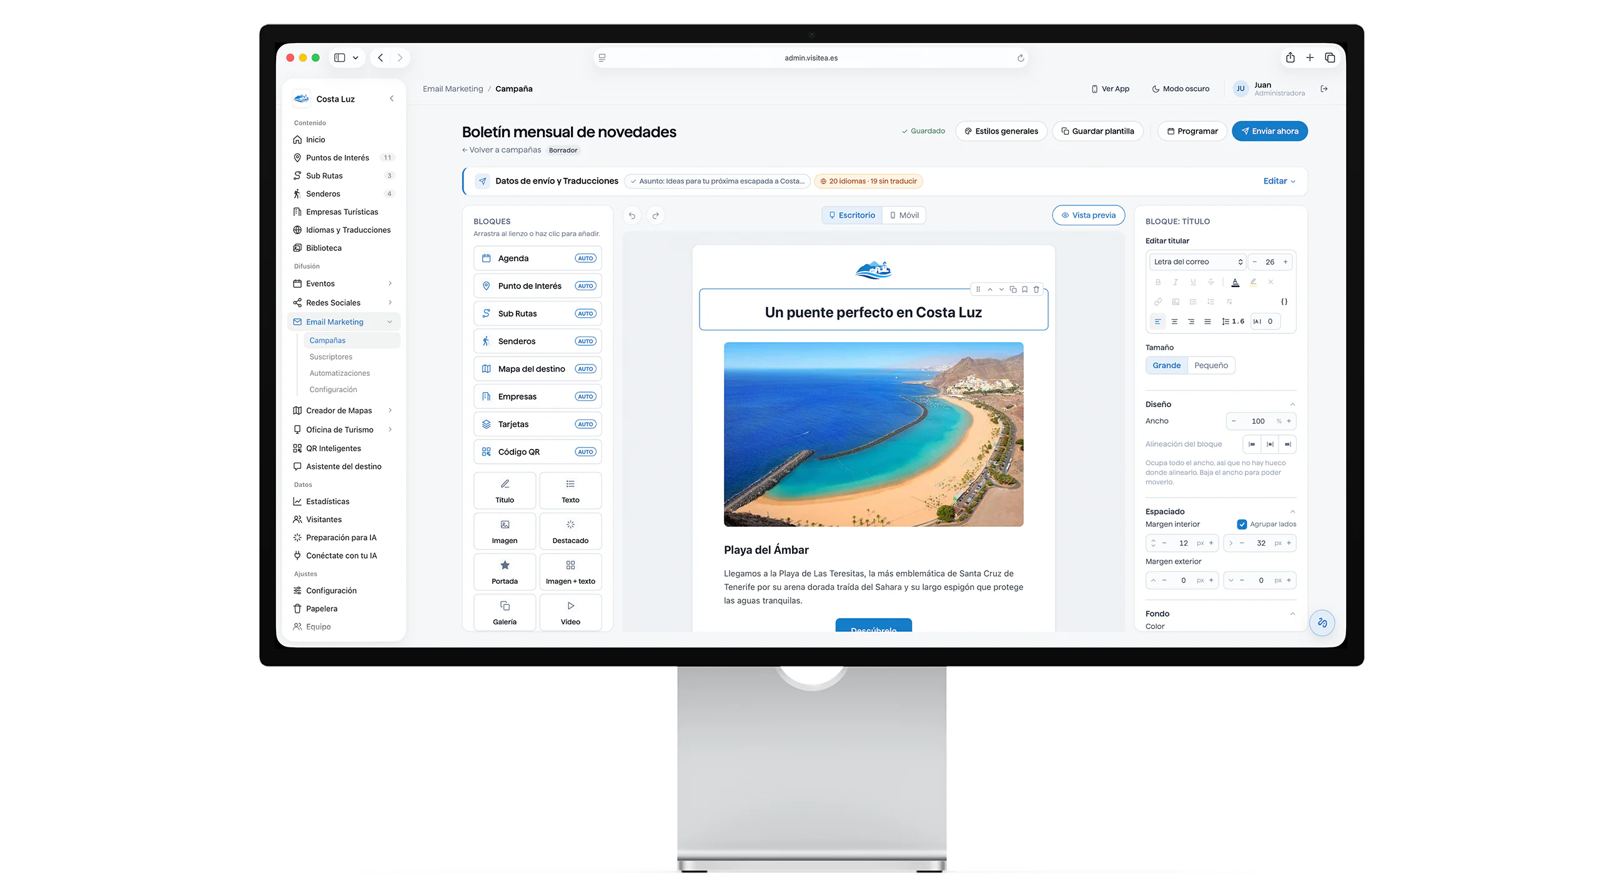
Task: Switch preview to Escritorio view
Action: (x=852, y=215)
